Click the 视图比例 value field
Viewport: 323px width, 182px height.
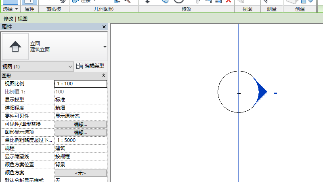[x=80, y=84]
